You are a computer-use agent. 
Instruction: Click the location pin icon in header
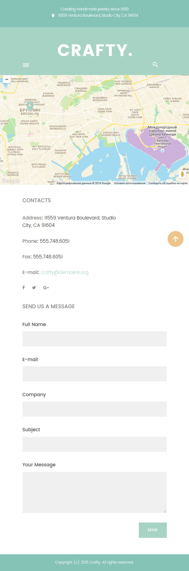click(53, 16)
